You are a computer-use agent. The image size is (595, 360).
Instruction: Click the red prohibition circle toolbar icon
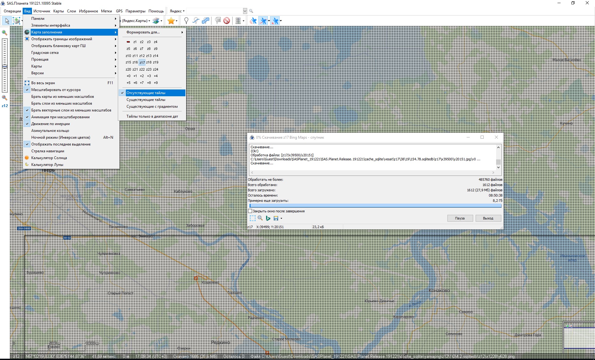click(227, 21)
